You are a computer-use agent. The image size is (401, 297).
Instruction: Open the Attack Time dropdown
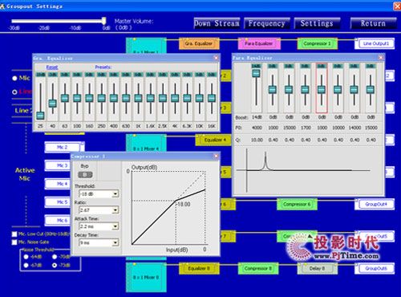[x=115, y=226]
